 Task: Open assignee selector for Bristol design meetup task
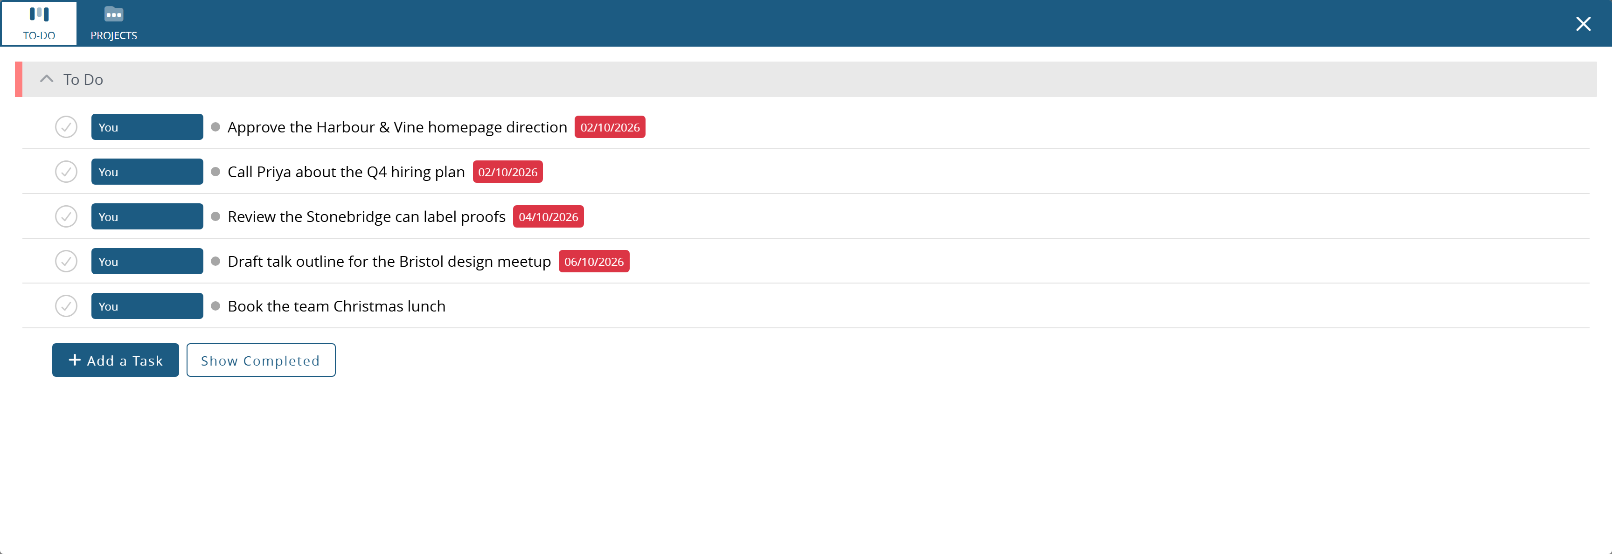(x=147, y=261)
